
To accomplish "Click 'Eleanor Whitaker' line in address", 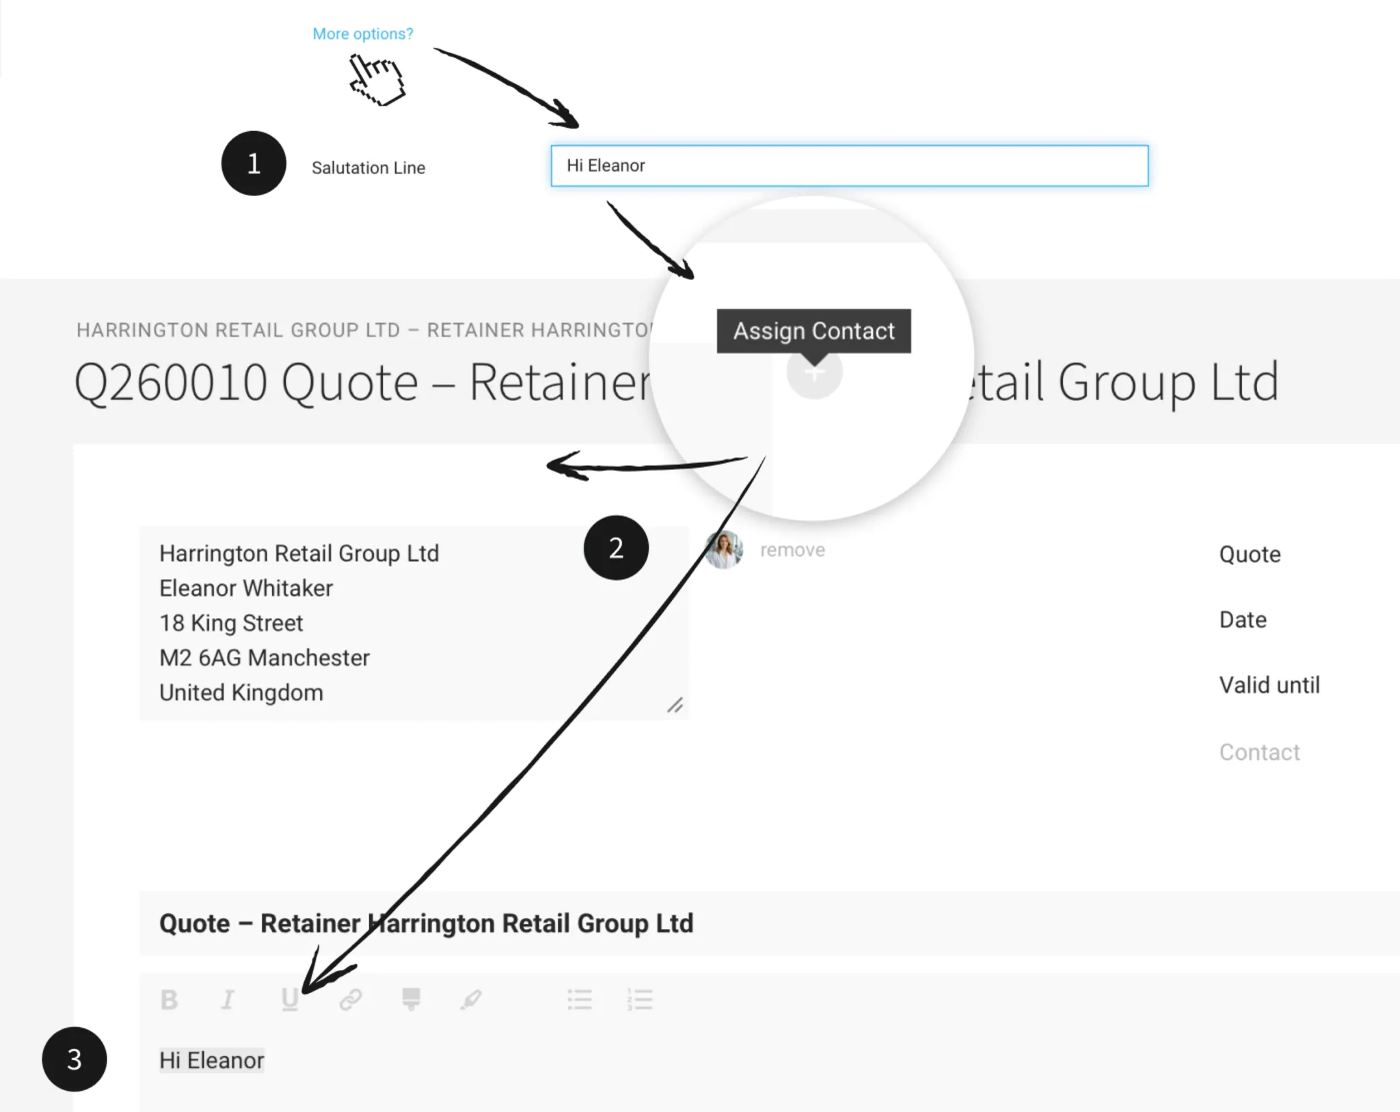I will pyautogui.click(x=246, y=588).
